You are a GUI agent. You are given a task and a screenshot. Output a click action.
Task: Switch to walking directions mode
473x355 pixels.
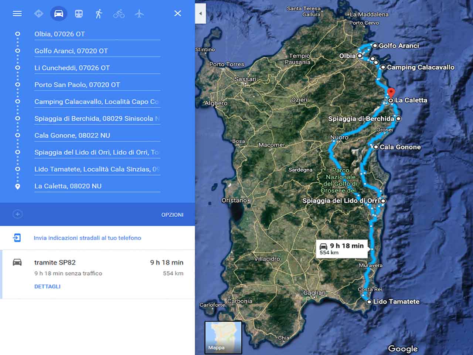99,14
